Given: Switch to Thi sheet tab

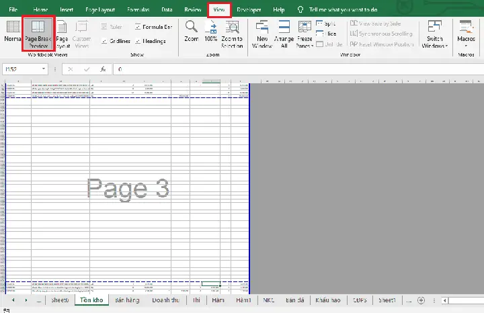Looking at the screenshot, I should coord(196,300).
